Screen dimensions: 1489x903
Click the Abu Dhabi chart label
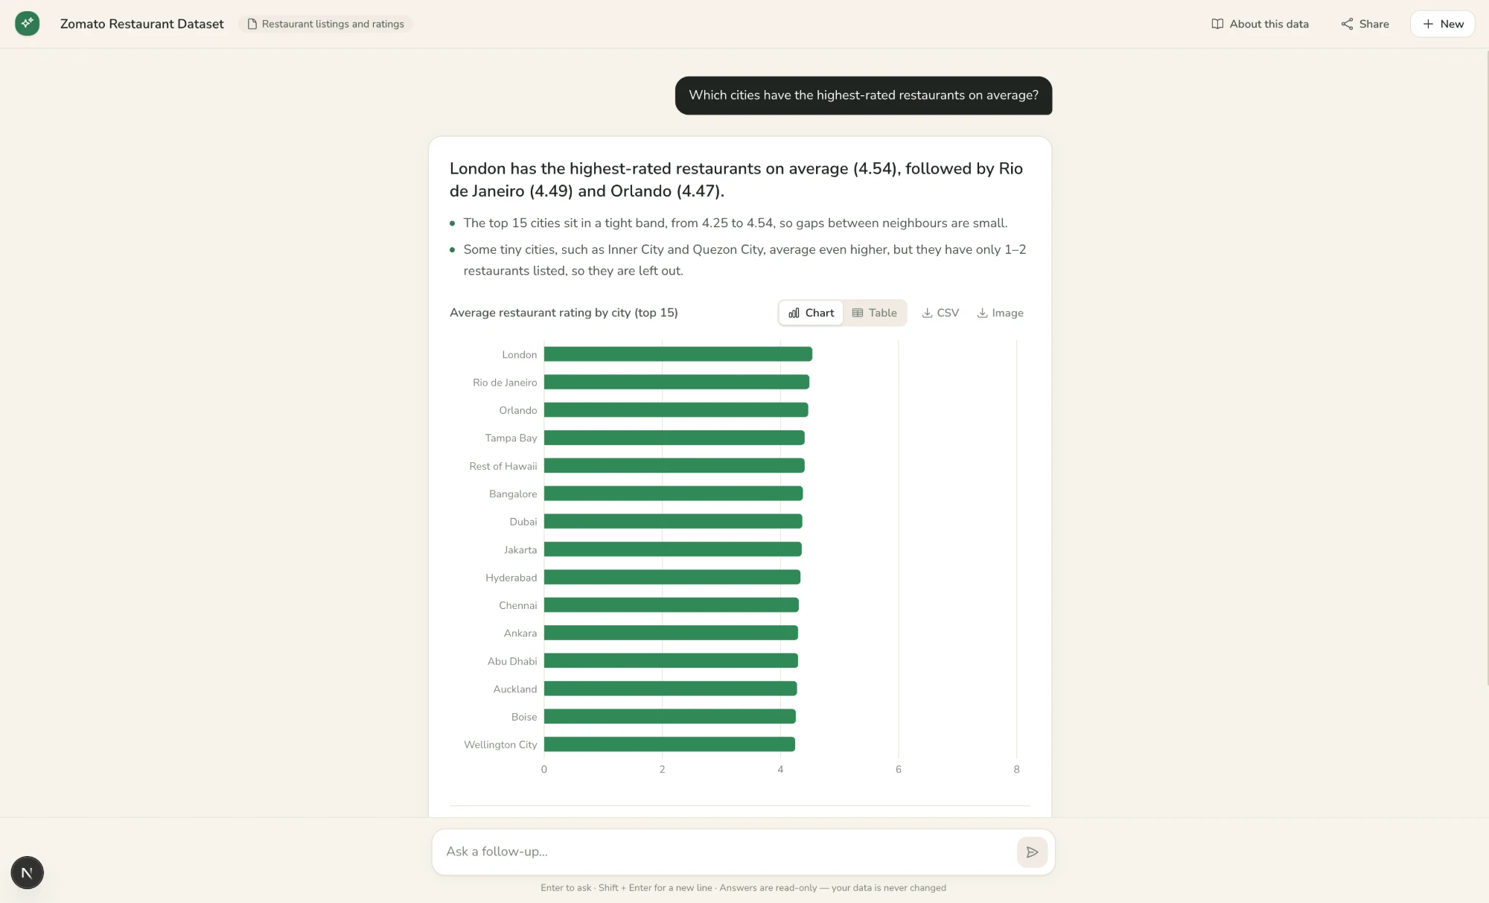512,661
